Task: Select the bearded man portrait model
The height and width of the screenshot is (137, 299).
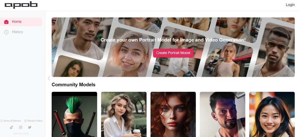Action: pos(222,115)
